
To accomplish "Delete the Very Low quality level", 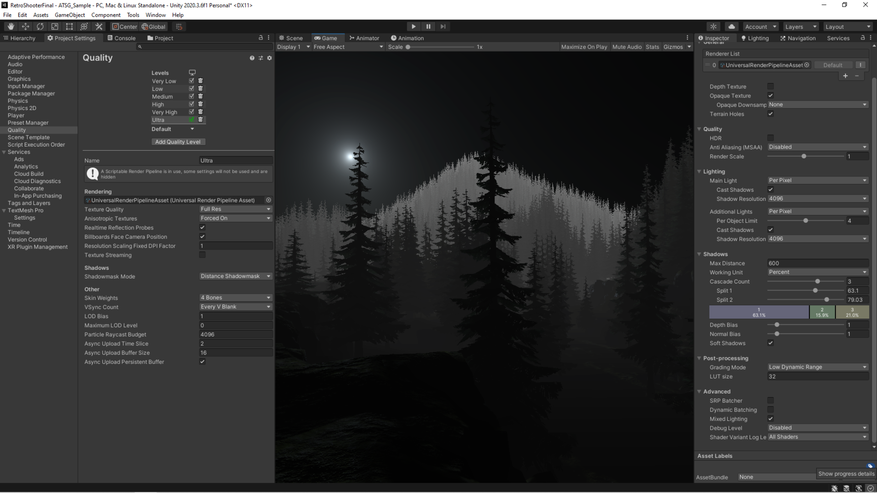I will 200,81.
